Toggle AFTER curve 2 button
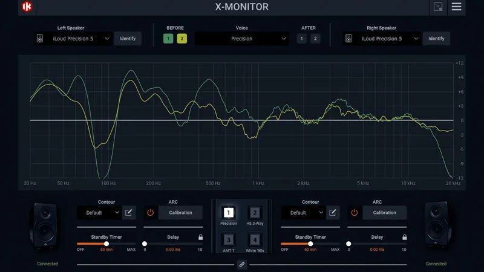This screenshot has width=484, height=272. click(315, 39)
